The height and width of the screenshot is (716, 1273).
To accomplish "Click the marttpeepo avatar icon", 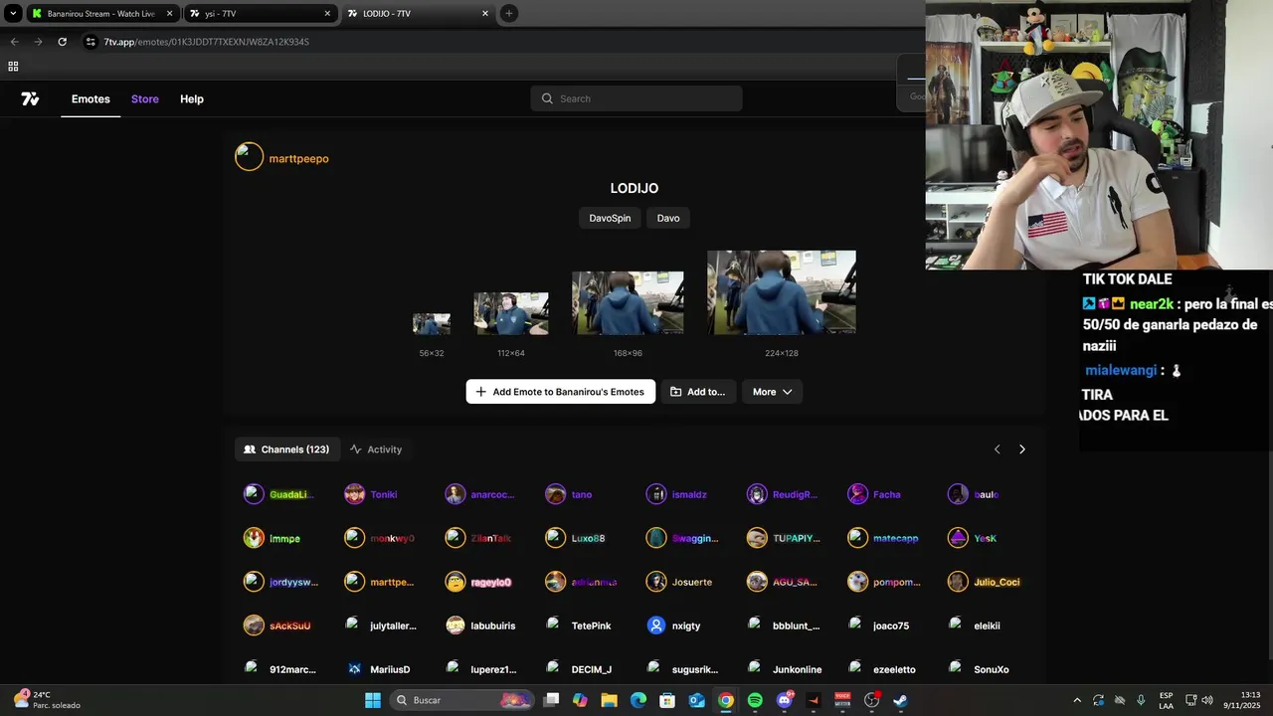I will (249, 157).
